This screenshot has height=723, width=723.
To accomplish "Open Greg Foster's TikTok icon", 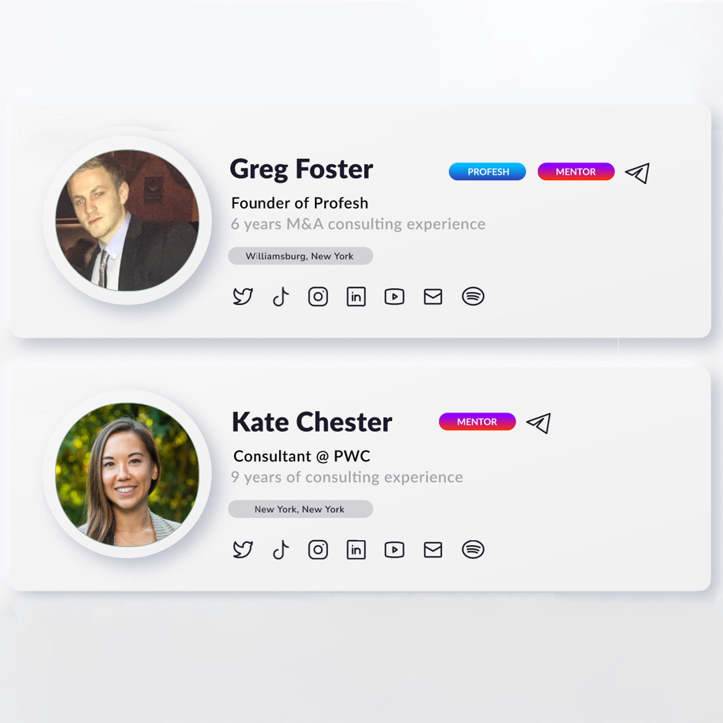I will click(x=281, y=297).
